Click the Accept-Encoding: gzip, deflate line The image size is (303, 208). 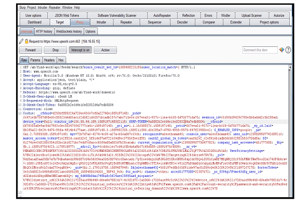(x=49, y=88)
